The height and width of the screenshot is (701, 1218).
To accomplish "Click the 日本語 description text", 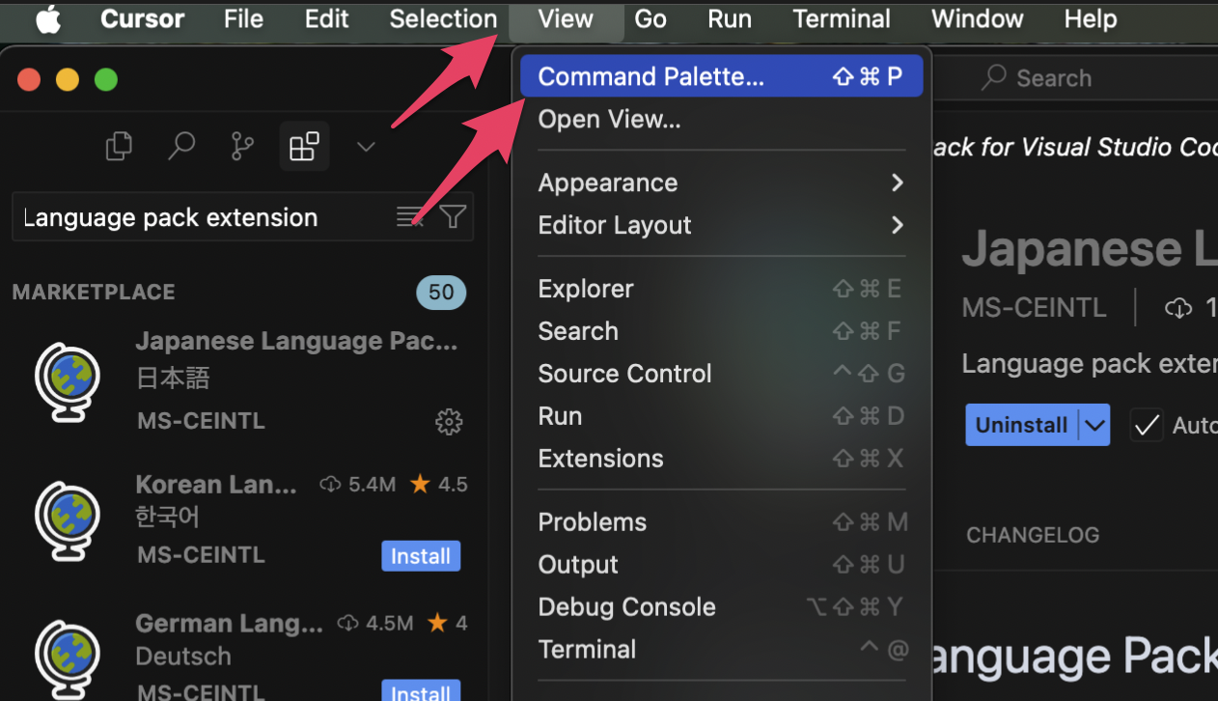I will (x=173, y=378).
